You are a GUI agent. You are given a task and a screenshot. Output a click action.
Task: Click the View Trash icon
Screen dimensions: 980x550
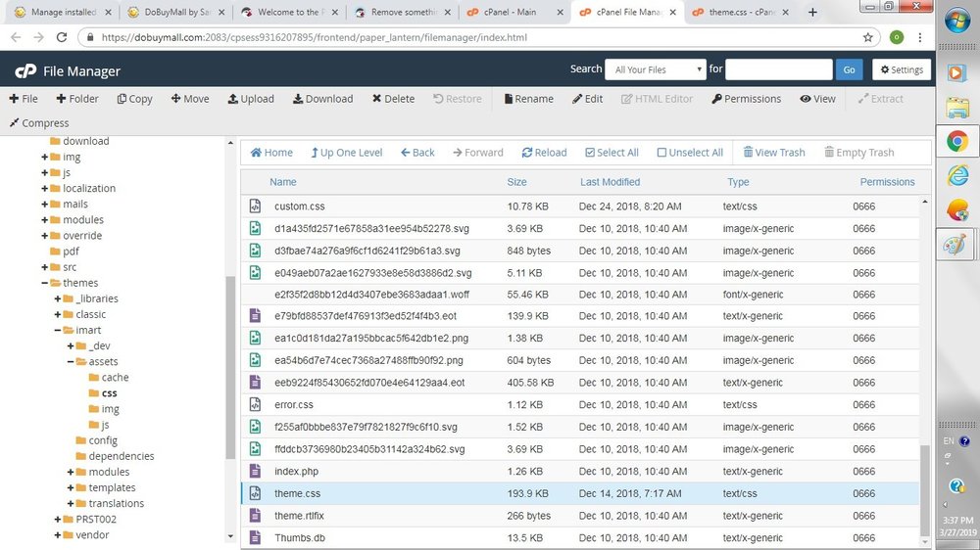click(x=749, y=153)
